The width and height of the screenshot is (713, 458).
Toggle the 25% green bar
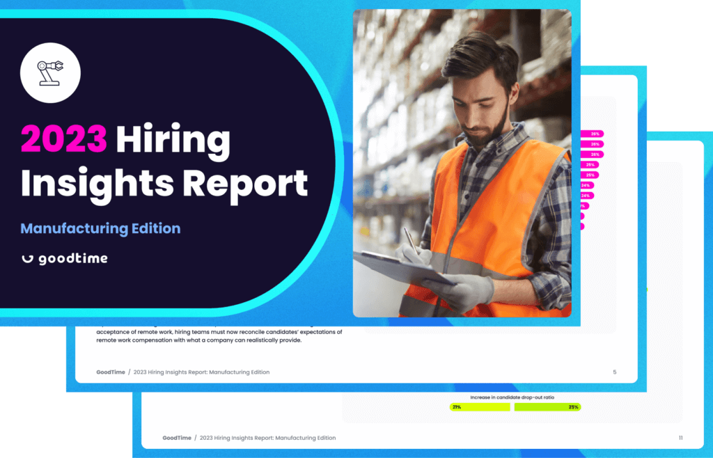click(x=547, y=406)
